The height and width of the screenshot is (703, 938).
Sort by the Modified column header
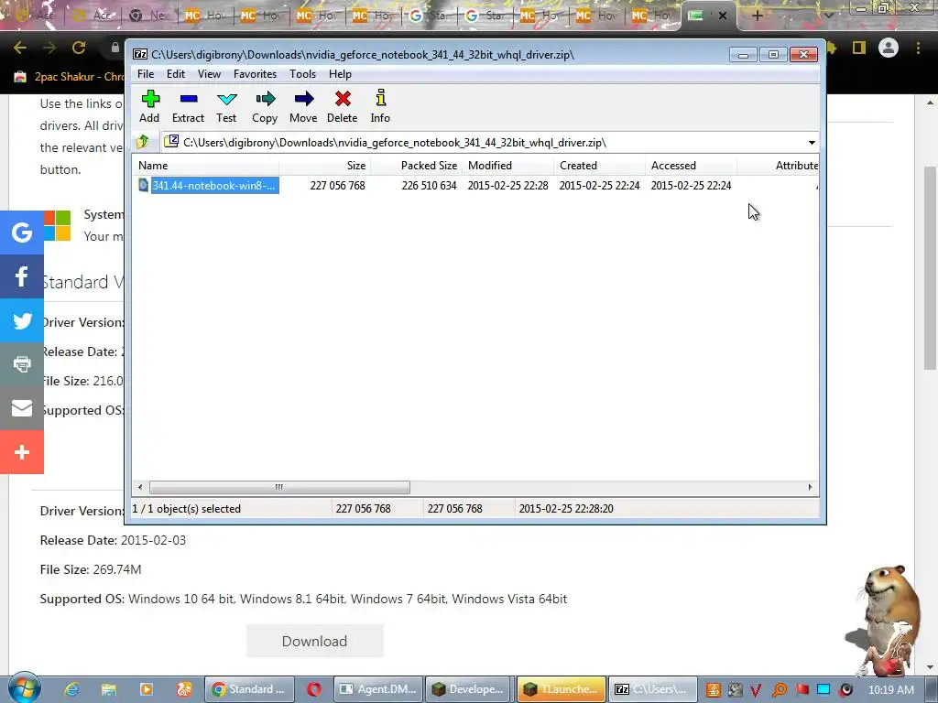pos(507,166)
